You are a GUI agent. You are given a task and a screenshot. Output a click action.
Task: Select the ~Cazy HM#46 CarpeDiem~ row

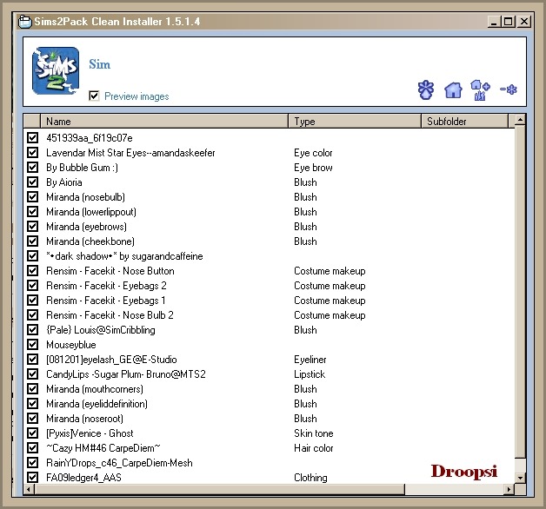[x=269, y=448]
